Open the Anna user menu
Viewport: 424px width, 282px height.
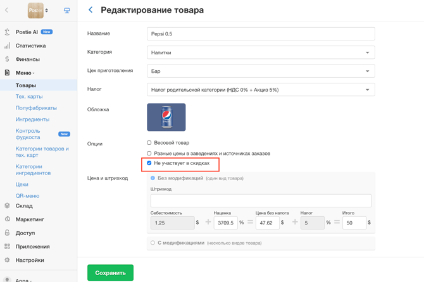23,280
